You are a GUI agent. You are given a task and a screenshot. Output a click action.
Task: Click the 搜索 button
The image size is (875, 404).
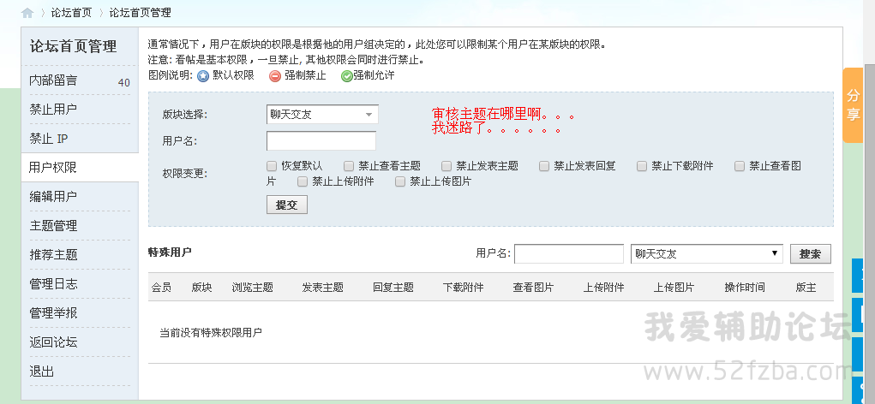(810, 253)
